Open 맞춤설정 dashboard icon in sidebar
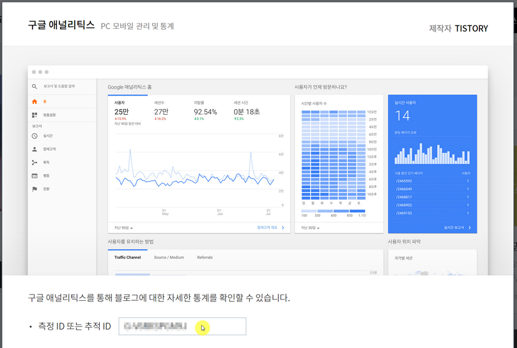Image resolution: width=517 pixels, height=348 pixels. [35, 115]
